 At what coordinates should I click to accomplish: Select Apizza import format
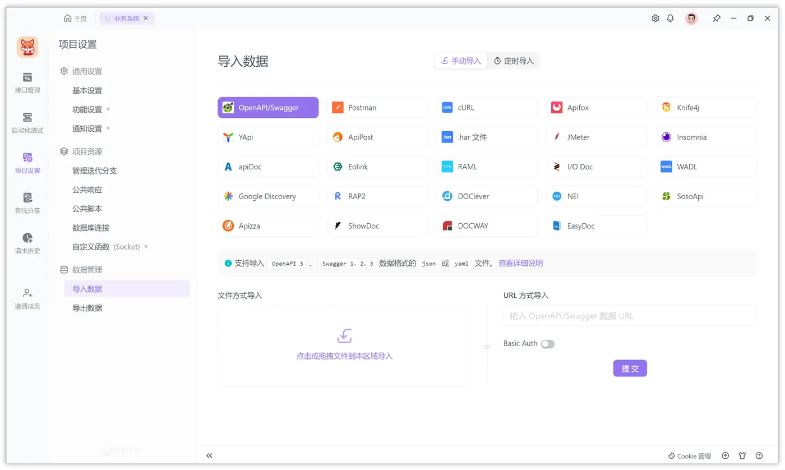(268, 226)
